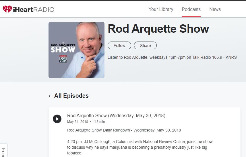246x157 pixels.
Task: Open the Wednesday, May 30, 2018 episode title
Action: pos(116,116)
